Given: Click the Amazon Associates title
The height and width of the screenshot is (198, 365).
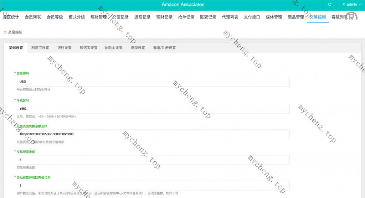Looking at the screenshot, I should pos(183,5).
